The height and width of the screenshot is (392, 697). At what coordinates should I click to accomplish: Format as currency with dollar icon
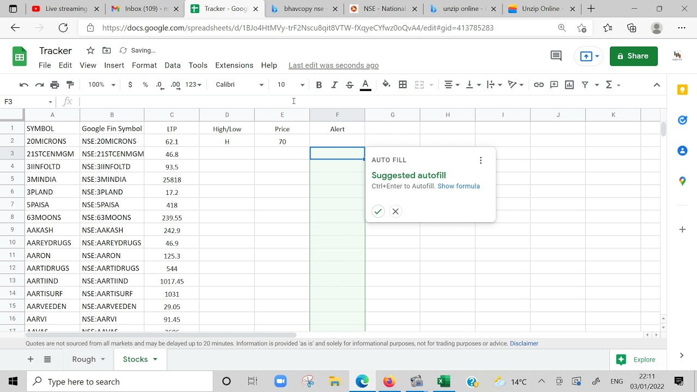click(x=130, y=85)
